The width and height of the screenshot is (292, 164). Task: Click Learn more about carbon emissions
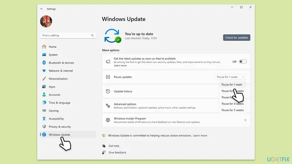(x=200, y=135)
